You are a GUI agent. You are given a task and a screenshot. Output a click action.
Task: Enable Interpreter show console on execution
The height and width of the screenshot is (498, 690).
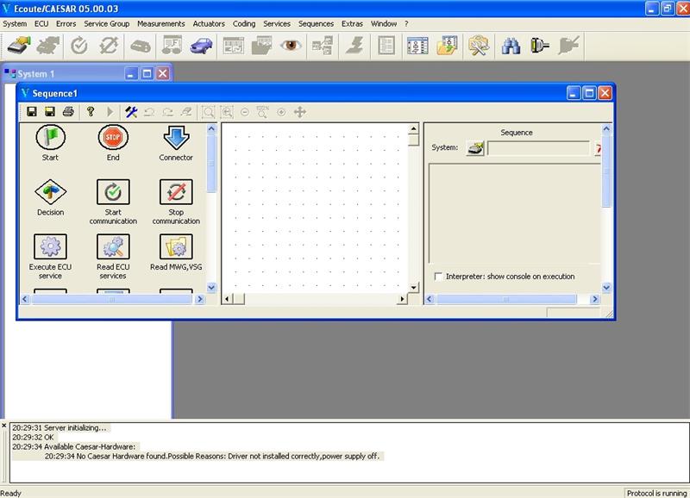(439, 277)
